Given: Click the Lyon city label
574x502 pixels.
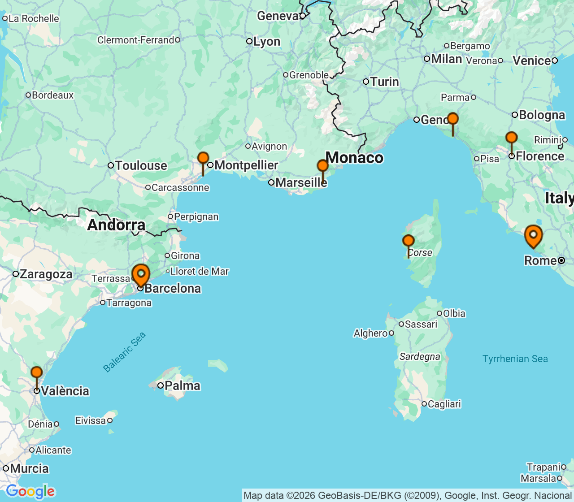Looking at the screenshot, I should click(267, 42).
